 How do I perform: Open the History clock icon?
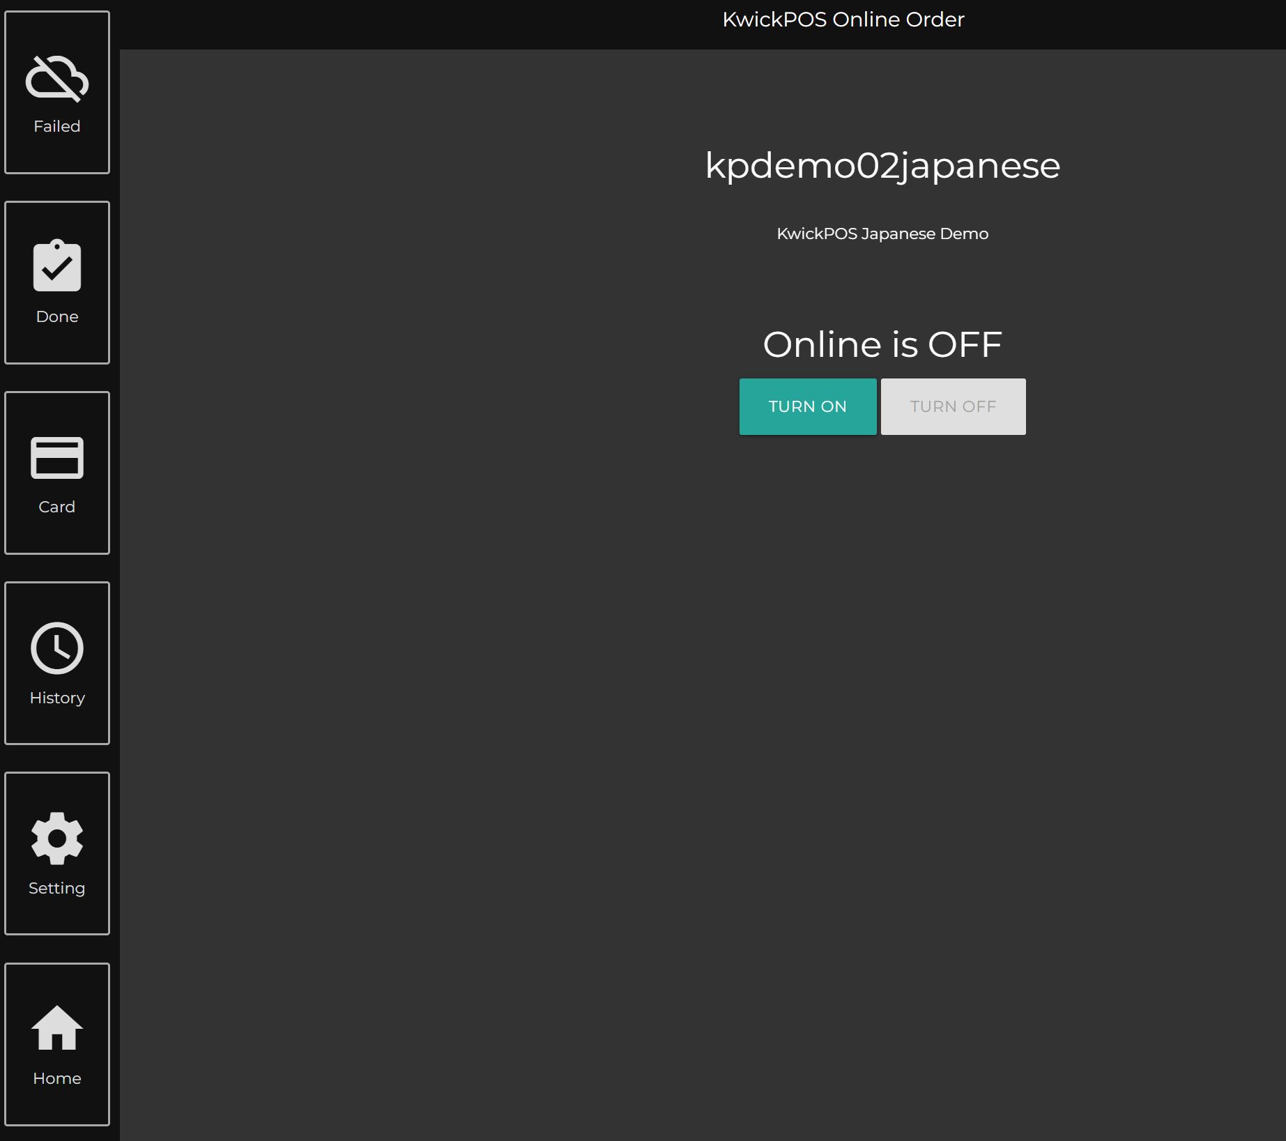[x=57, y=648]
